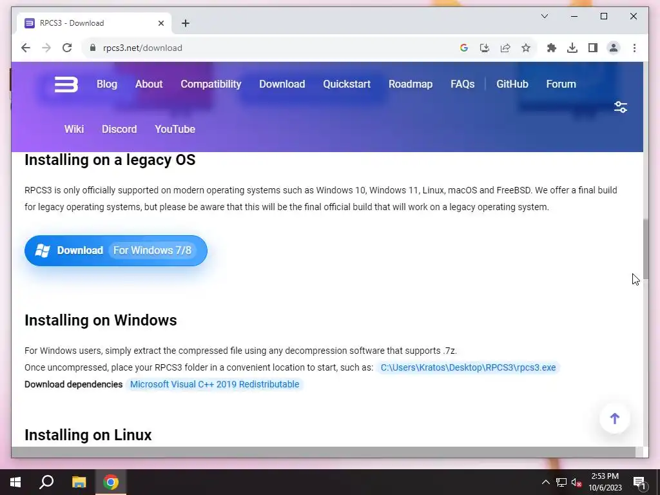Click the 'Download dependencies' label
Screen dimensions: 660x495
click(73, 384)
